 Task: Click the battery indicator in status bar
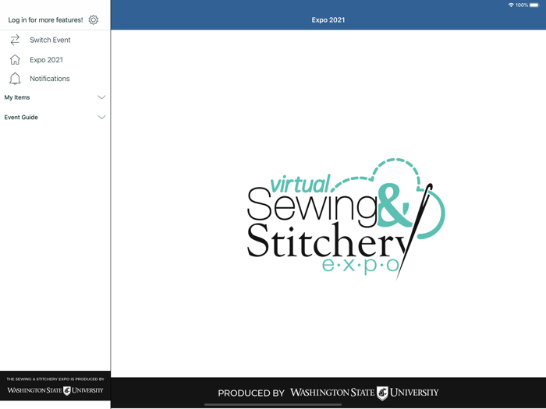[x=534, y=5]
